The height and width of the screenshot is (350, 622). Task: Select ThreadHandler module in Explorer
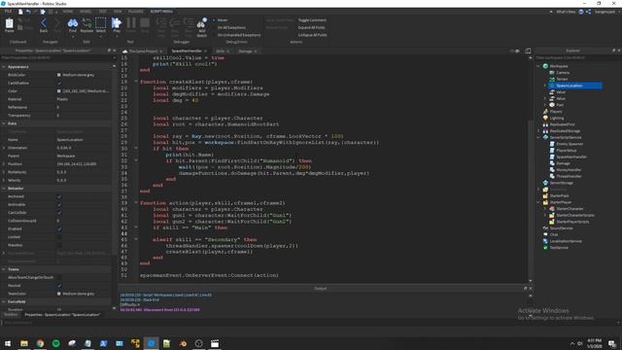click(569, 176)
